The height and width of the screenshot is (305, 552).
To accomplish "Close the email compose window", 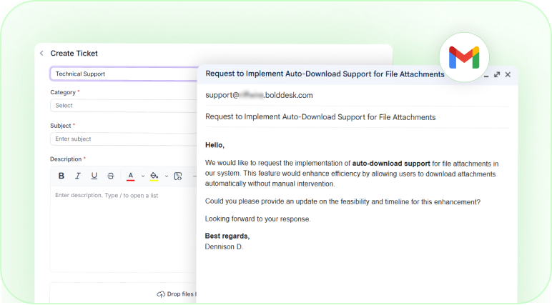I will [508, 74].
